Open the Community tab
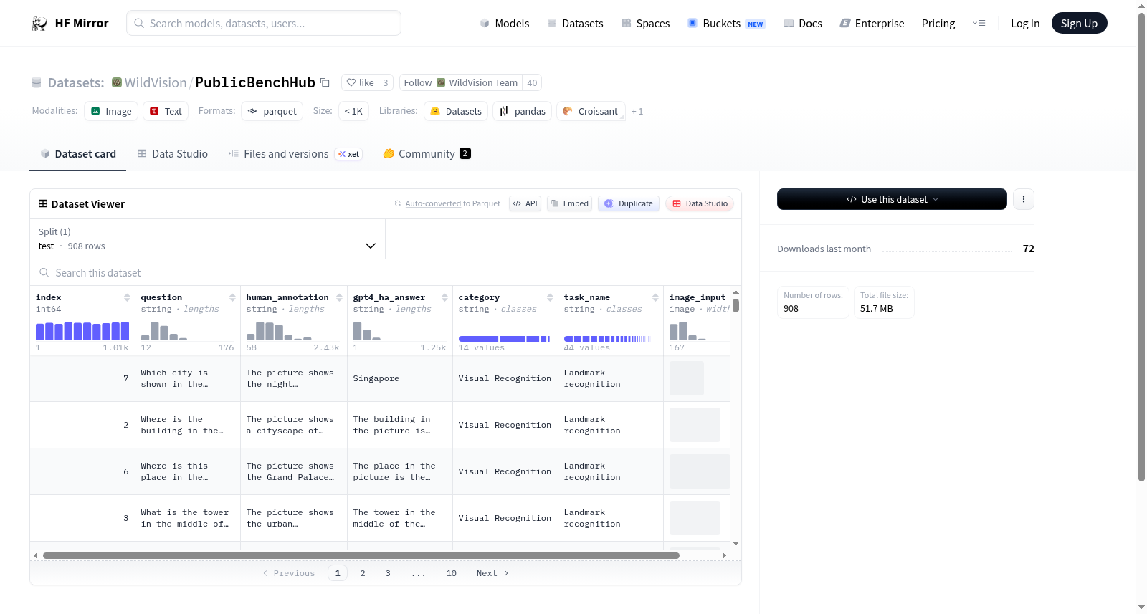The width and height of the screenshot is (1147, 614). pyautogui.click(x=427, y=154)
